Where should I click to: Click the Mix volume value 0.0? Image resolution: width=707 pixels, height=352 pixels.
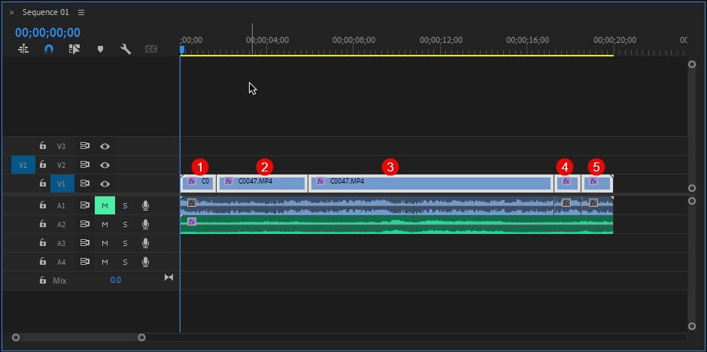115,280
